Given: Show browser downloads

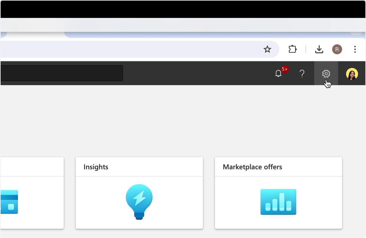Looking at the screenshot, I should coord(319,49).
